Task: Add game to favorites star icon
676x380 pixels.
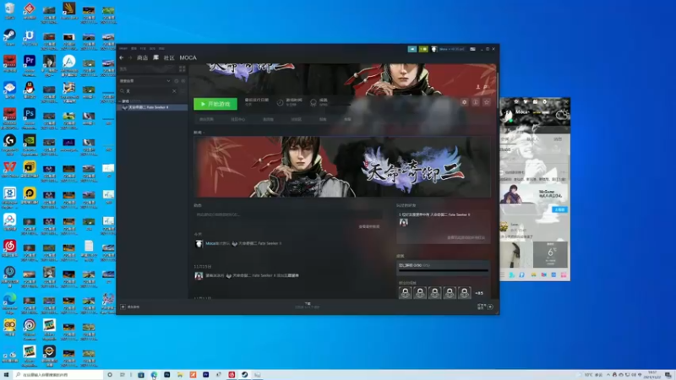Action: 487,102
